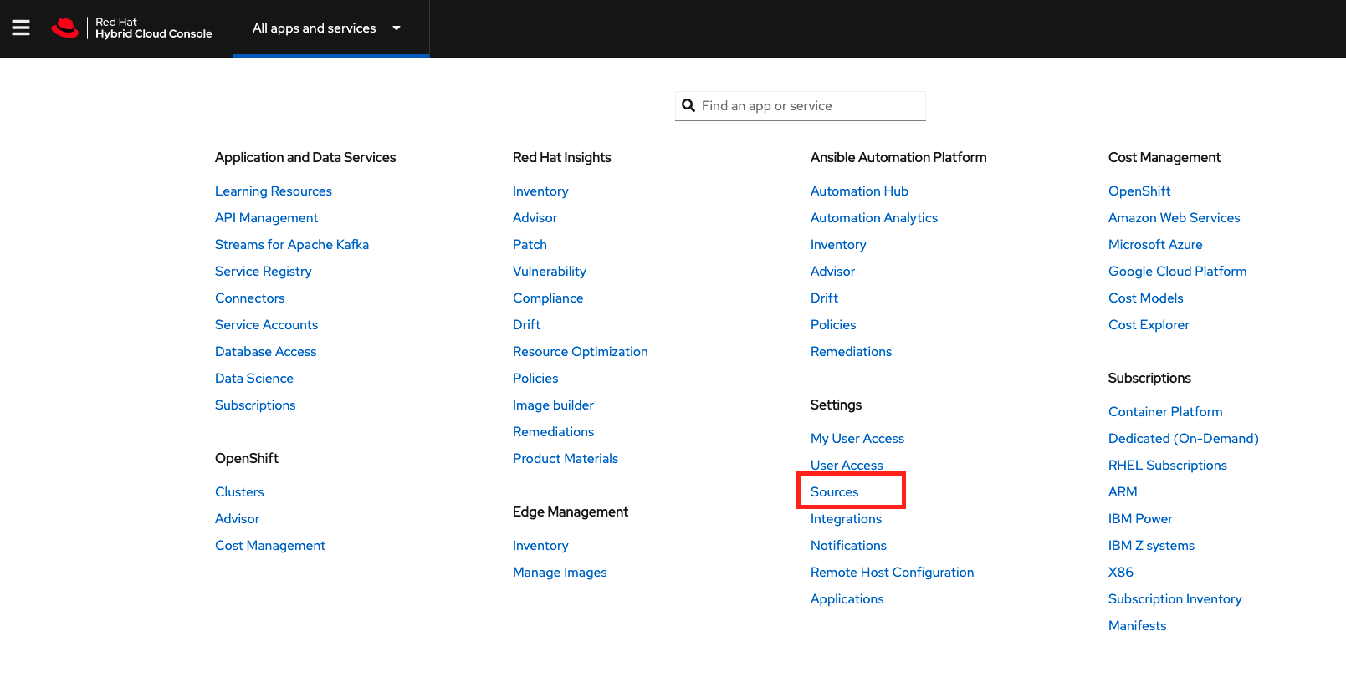Screen dimensions: 1346x677
Task: Open Vulnerability service
Action: pyautogui.click(x=549, y=272)
